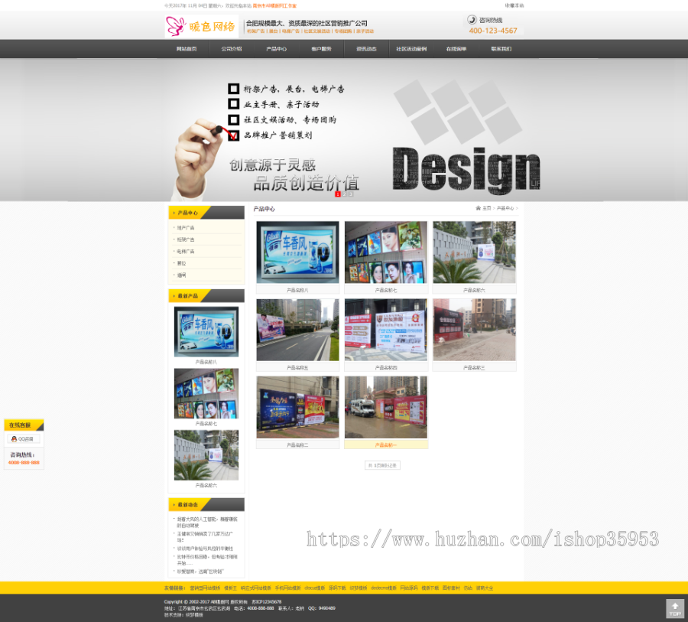The image size is (688, 622).
Task: Open sidebar latest product image 产品名称七
Action: [206, 393]
